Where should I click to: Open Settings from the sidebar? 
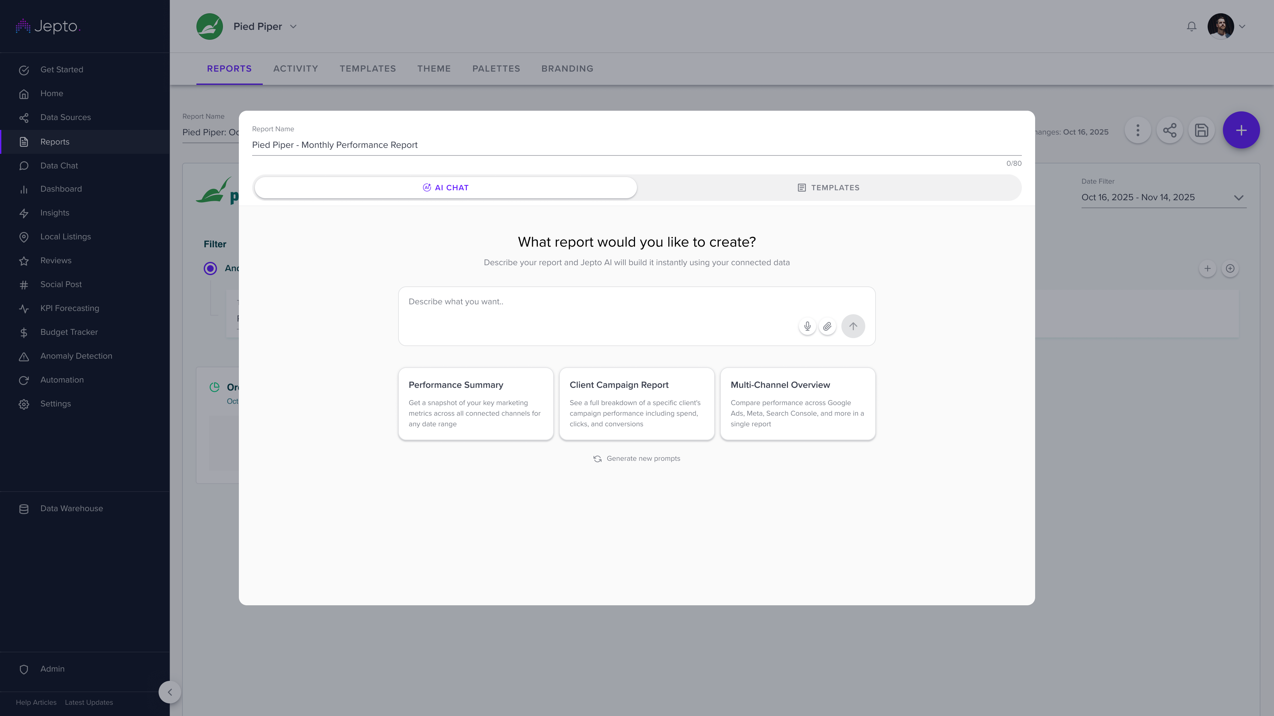[85, 404]
